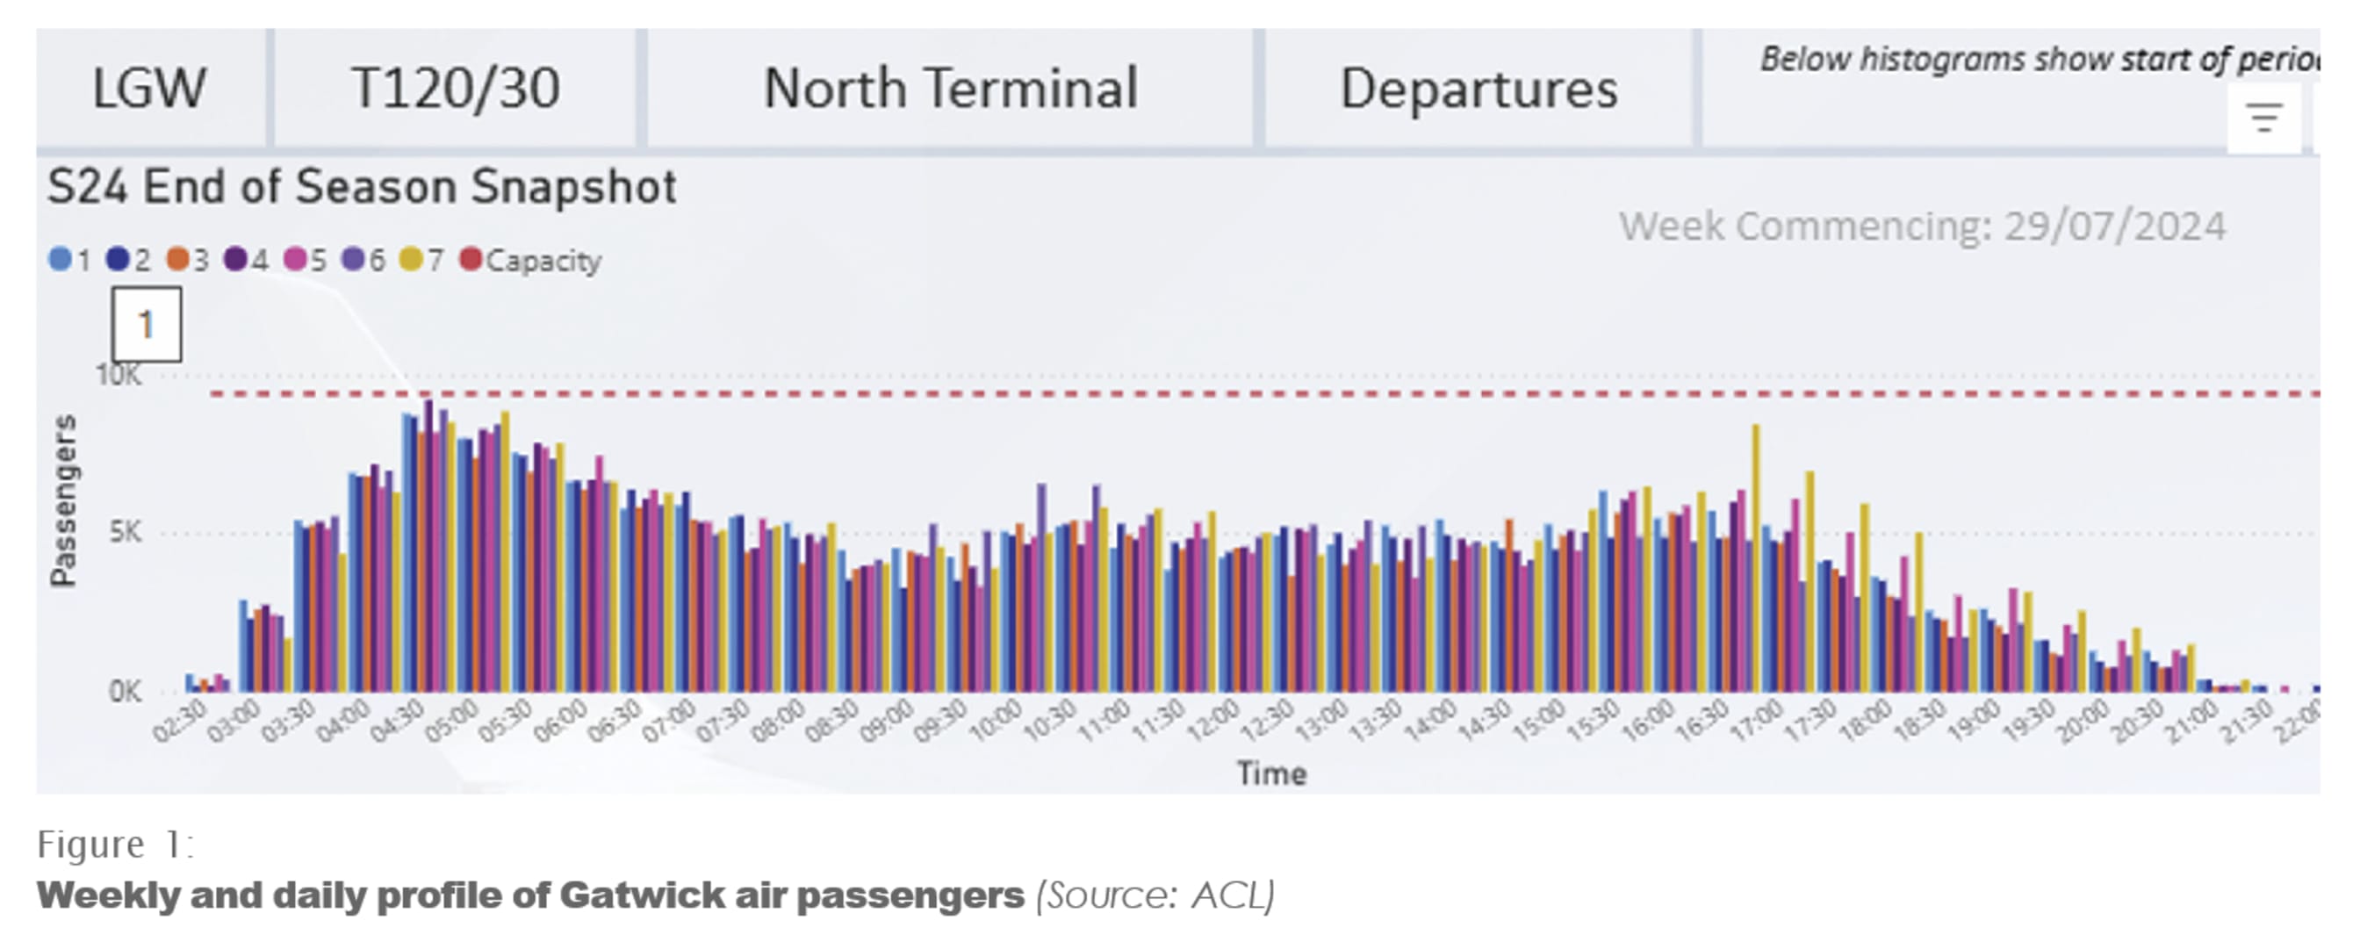Click the boxed number 1 annotation marker
Screen dimensions: 2360x949
tap(147, 324)
